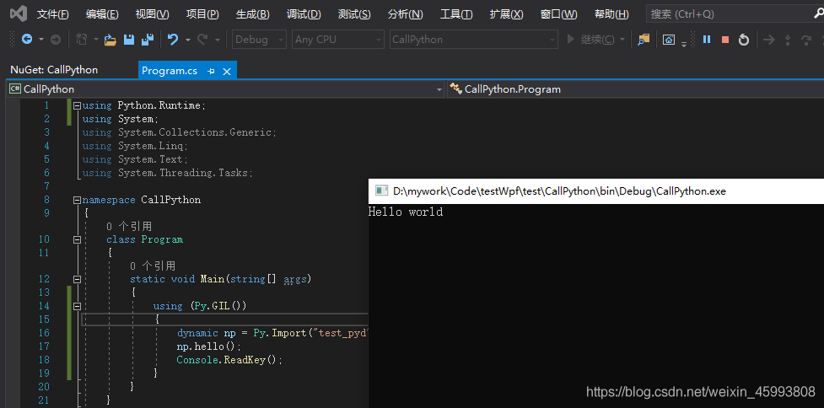This screenshot has width=824, height=408.
Task: Open the 工具(T) menu
Action: 456,14
